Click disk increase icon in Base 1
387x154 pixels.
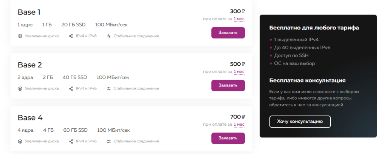(20, 36)
